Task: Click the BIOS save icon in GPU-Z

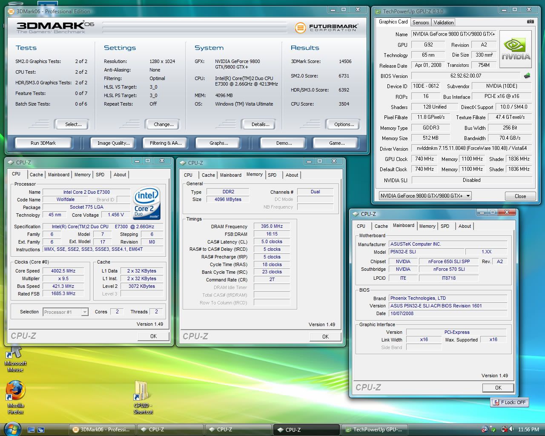Action: pos(527,76)
